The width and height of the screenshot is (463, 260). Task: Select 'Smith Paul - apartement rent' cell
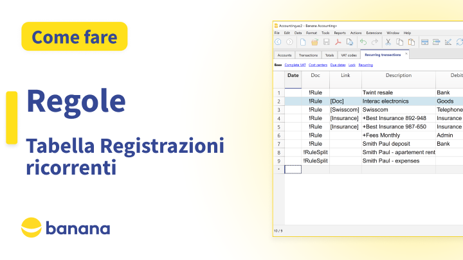(x=399, y=152)
